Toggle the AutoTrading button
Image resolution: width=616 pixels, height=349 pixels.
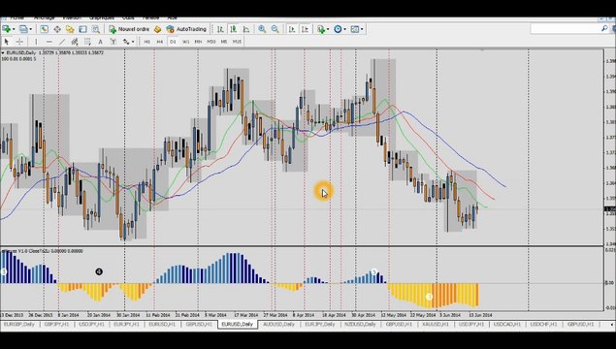186,29
